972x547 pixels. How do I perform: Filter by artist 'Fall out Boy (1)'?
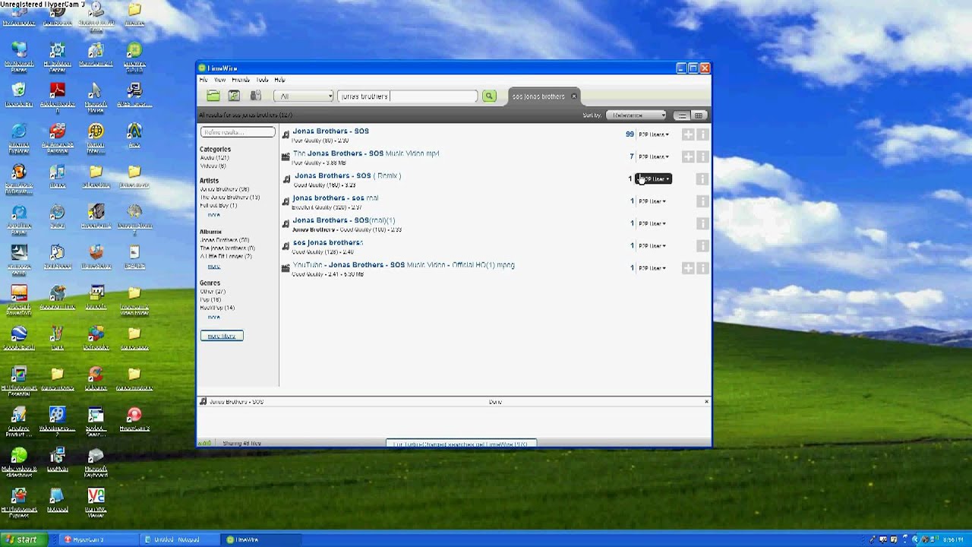coord(219,206)
